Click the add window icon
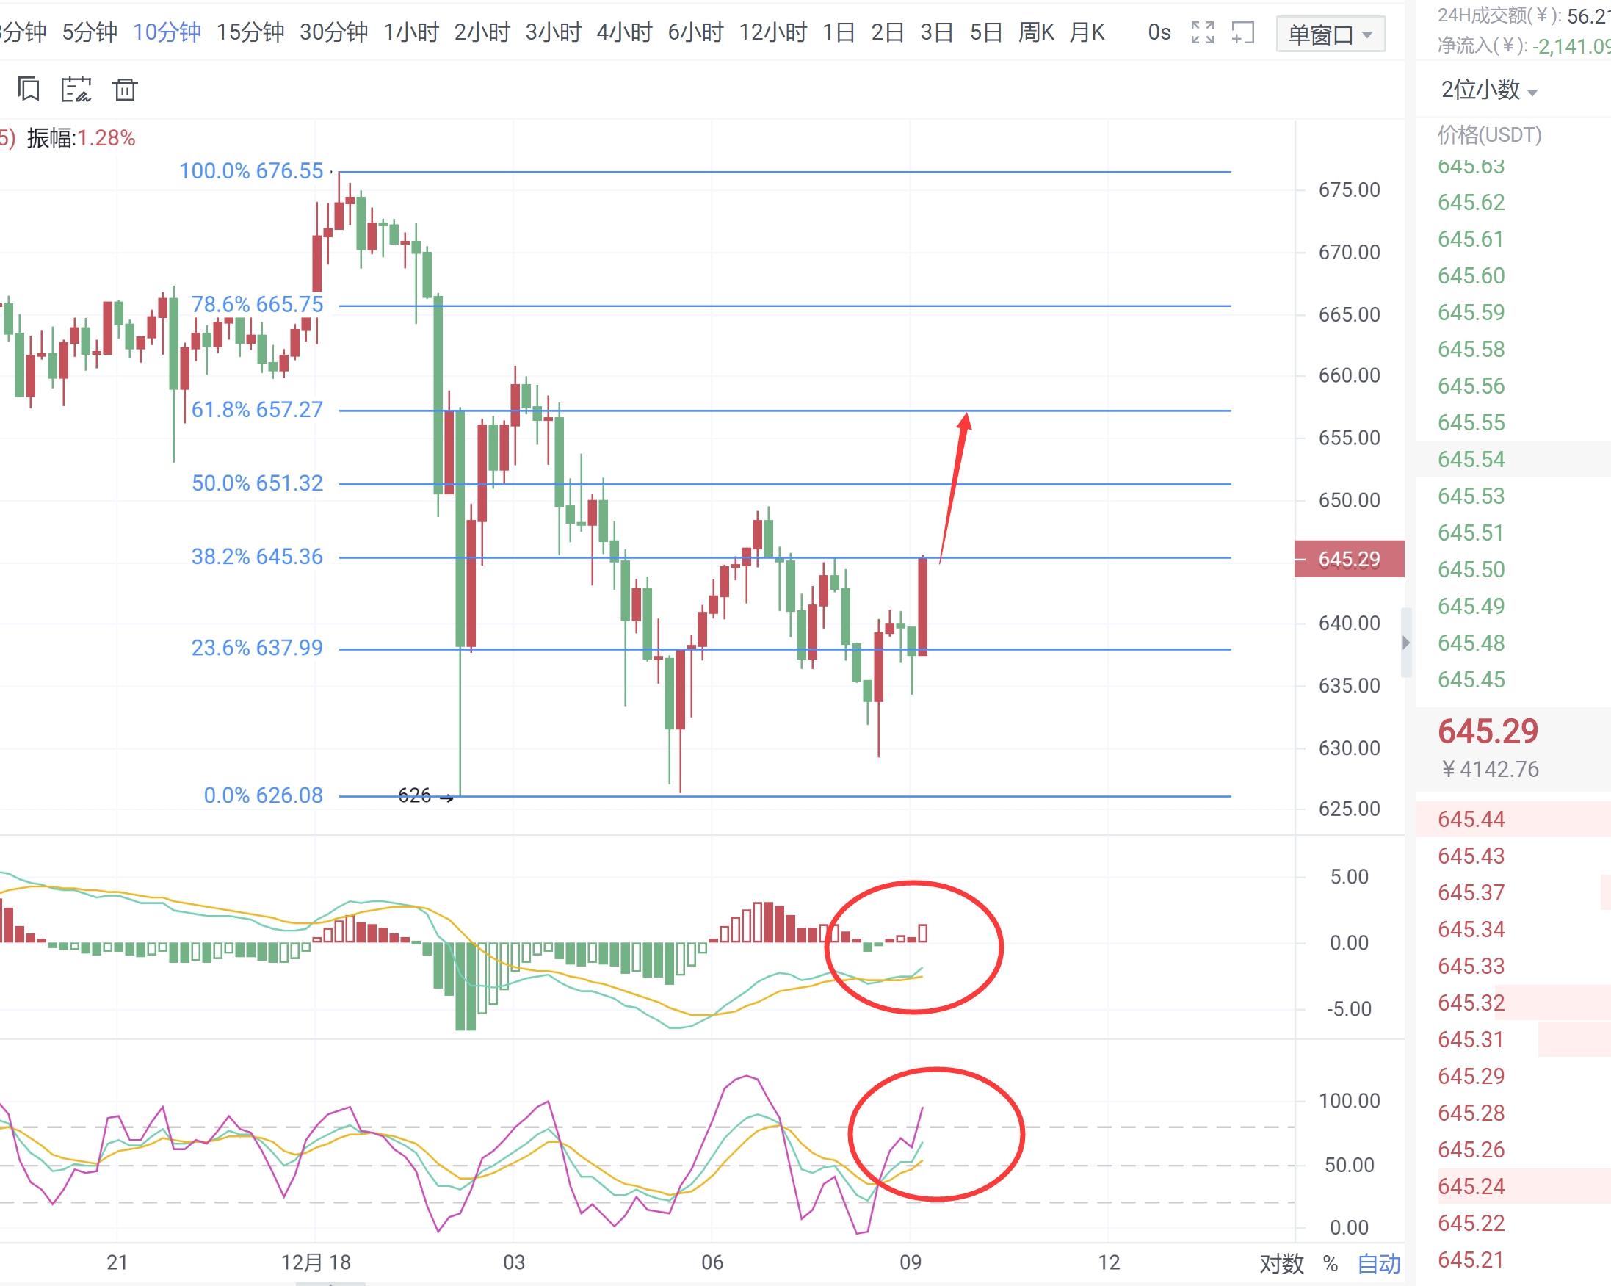The image size is (1611, 1286). [1242, 32]
